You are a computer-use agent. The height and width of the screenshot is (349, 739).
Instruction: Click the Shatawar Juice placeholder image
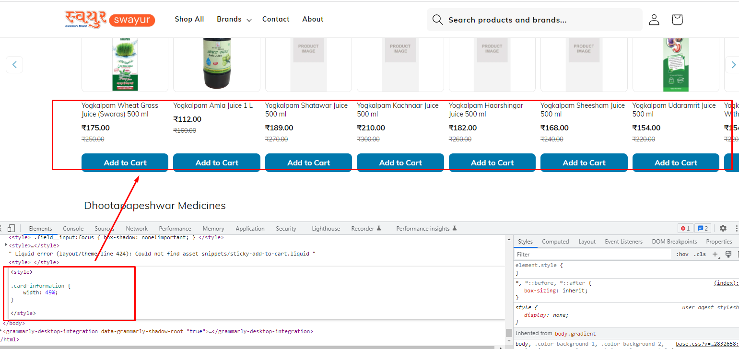click(x=308, y=64)
